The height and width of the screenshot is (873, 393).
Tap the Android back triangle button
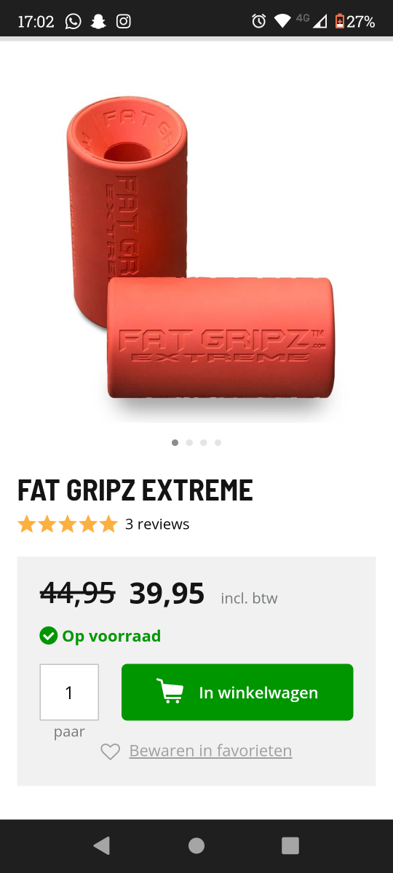tap(102, 845)
